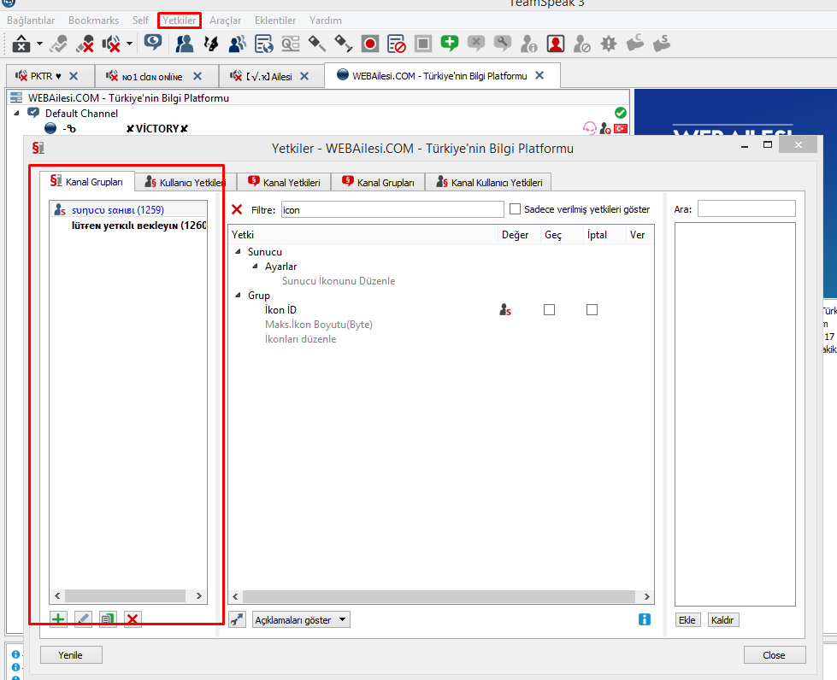Close the PKTR server tab
Screen dimensions: 837x680
coord(74,76)
